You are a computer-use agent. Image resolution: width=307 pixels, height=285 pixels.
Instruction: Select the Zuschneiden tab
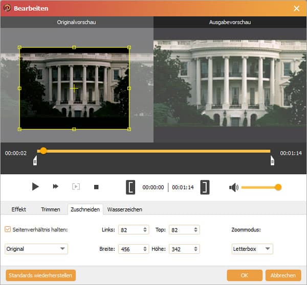pyautogui.click(x=85, y=209)
